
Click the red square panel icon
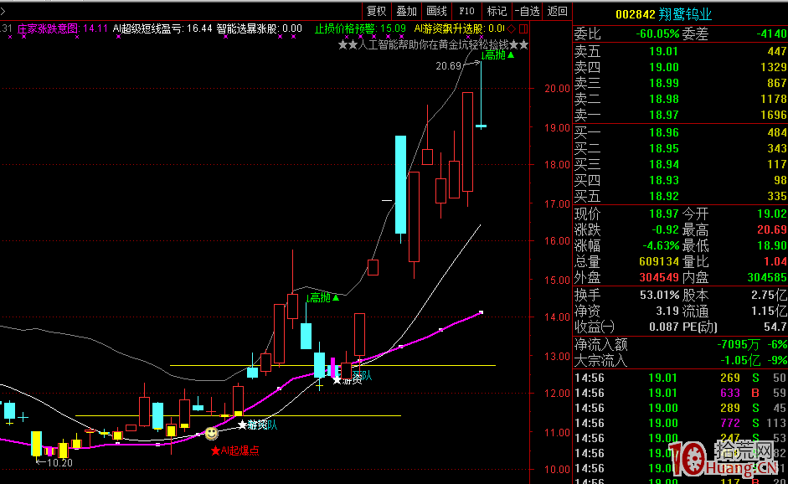pos(523,28)
